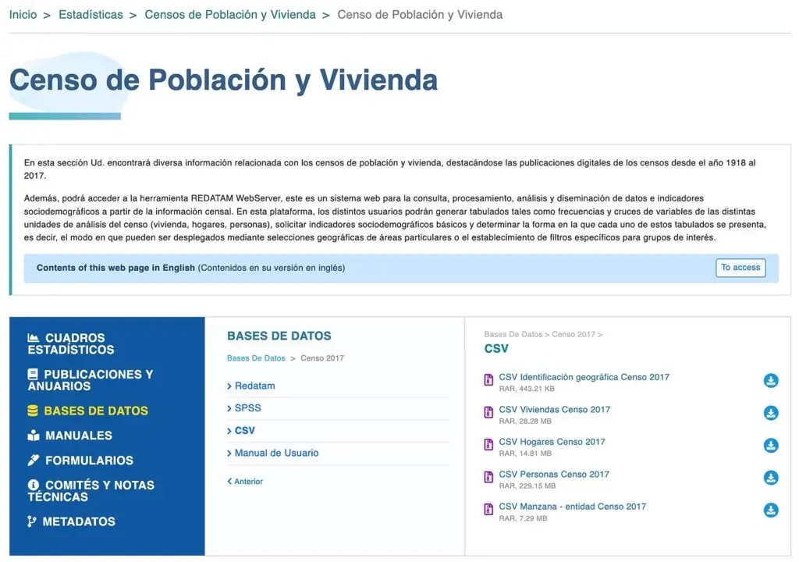Click the To access button
The image size is (799, 562).
[740, 268]
